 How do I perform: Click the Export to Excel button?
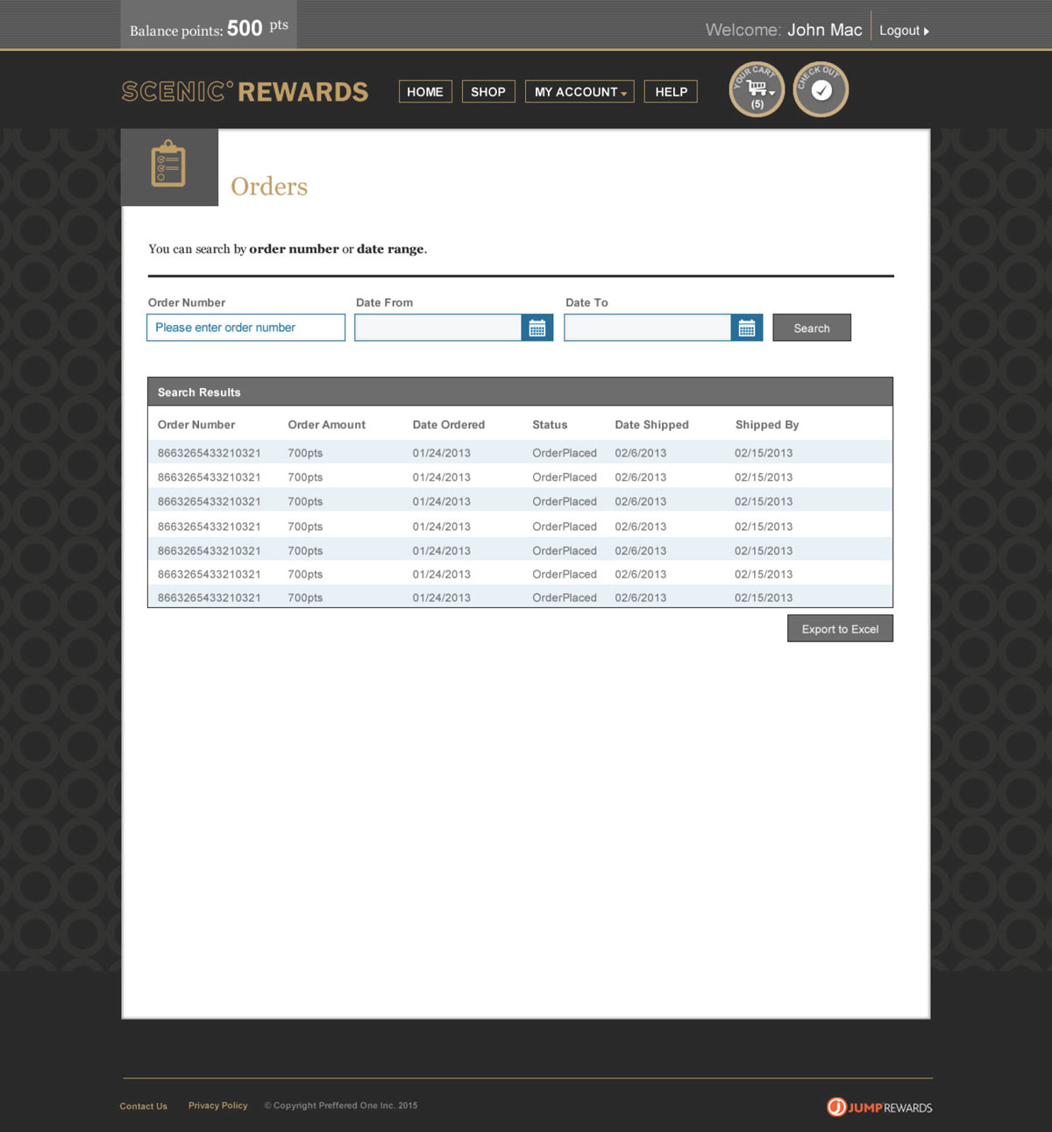(x=840, y=629)
